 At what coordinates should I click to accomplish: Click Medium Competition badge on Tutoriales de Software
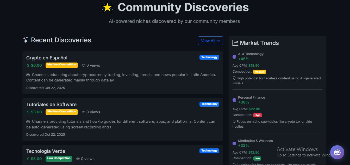[62, 112]
